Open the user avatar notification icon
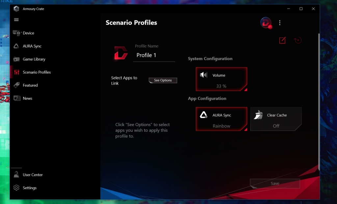Image resolution: width=337 pixels, height=204 pixels. (x=266, y=23)
